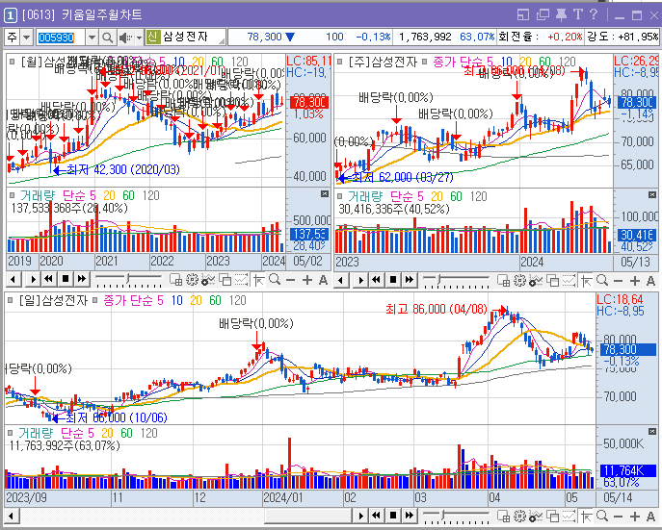Click zoom magnifier on daily chart toolbar
The image size is (662, 530).
tap(602, 516)
